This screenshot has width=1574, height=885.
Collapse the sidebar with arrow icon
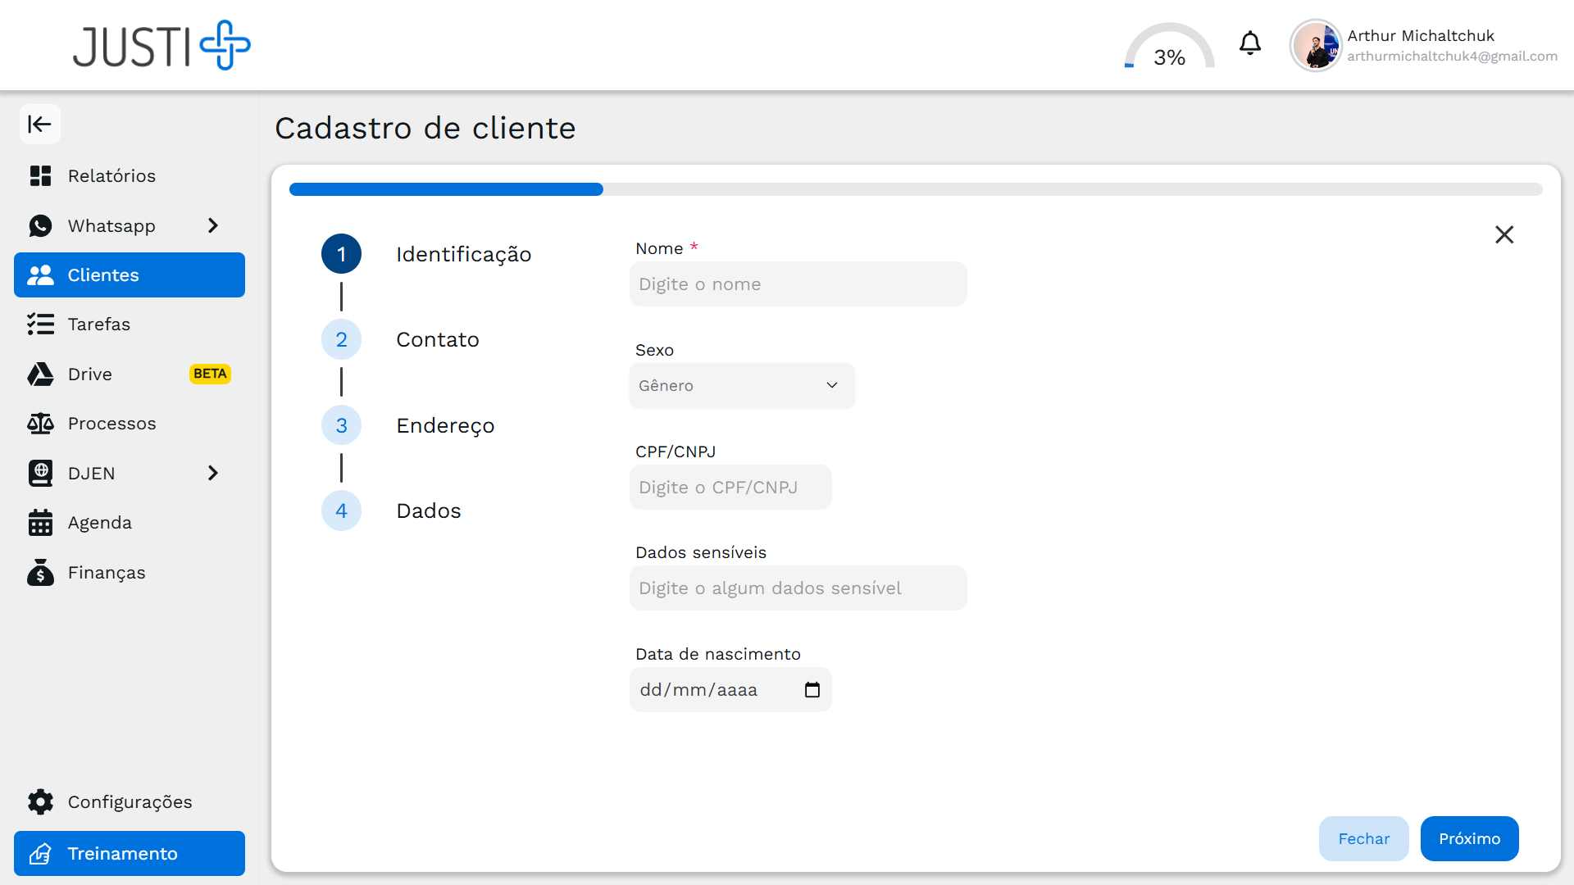coord(39,125)
